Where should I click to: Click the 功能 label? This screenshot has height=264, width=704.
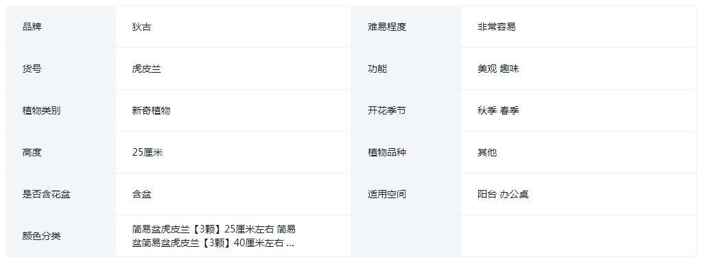(x=377, y=69)
